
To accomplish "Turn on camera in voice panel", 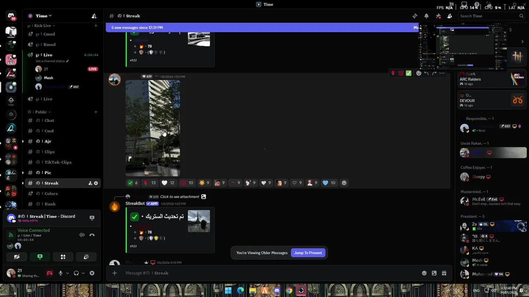I will 17,257.
